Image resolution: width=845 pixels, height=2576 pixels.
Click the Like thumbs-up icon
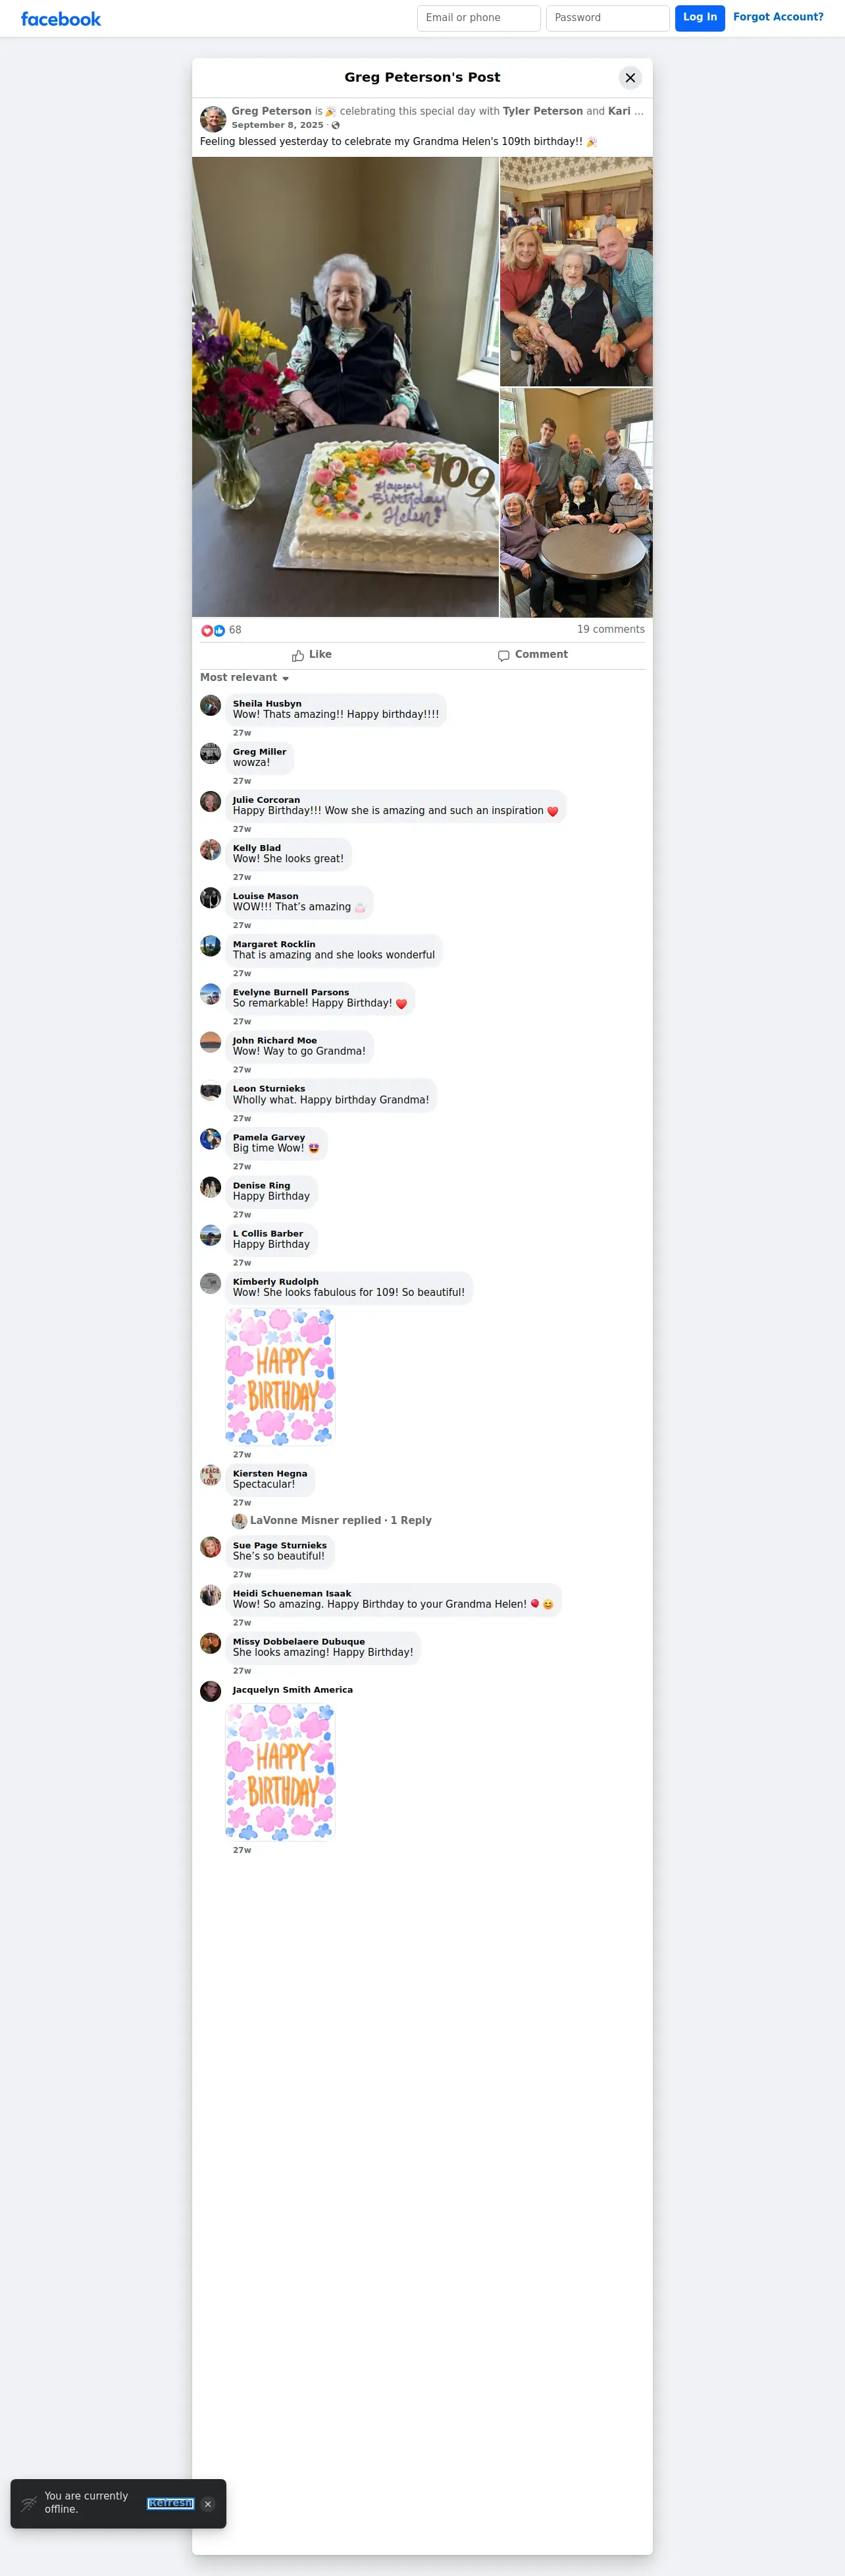[297, 656]
